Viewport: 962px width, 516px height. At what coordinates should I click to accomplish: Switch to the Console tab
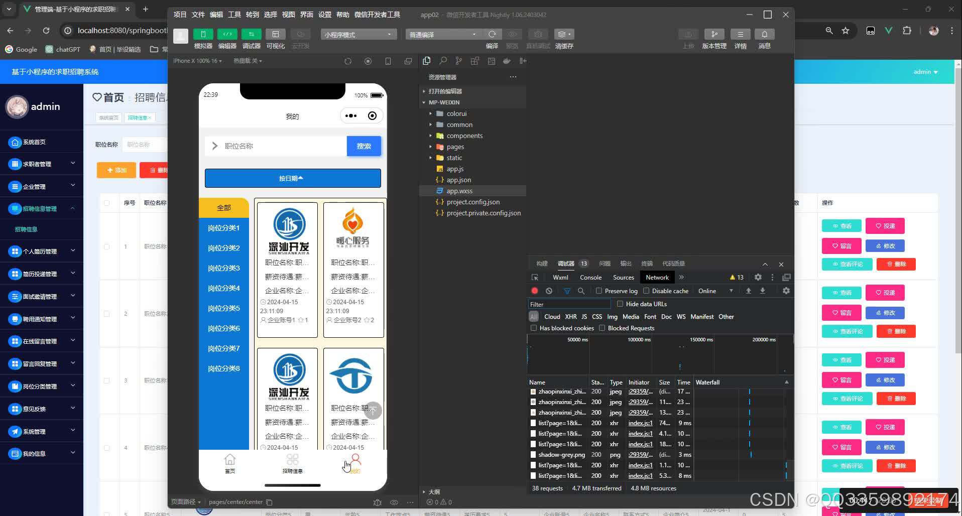tap(590, 277)
